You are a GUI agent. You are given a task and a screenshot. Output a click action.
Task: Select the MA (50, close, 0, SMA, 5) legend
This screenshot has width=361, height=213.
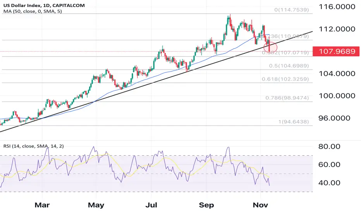coord(33,11)
